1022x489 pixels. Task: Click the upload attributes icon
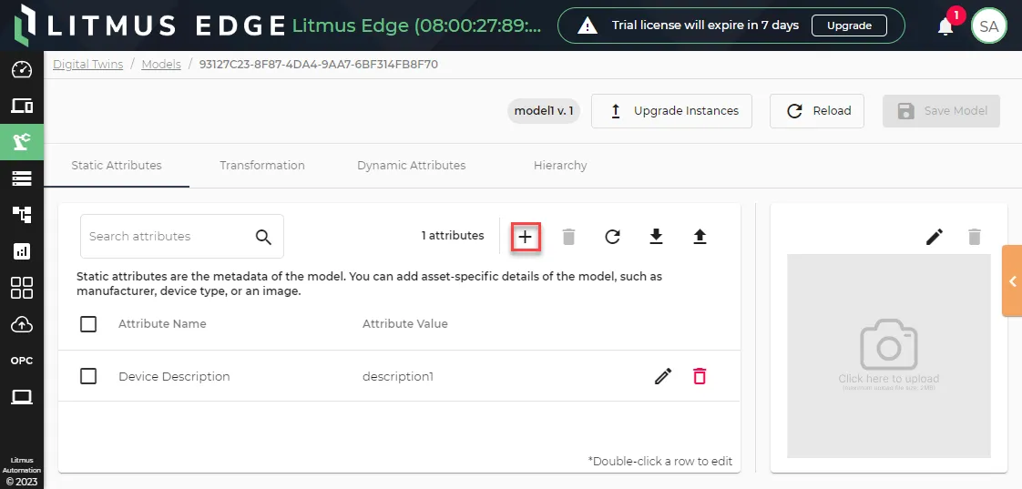(700, 237)
